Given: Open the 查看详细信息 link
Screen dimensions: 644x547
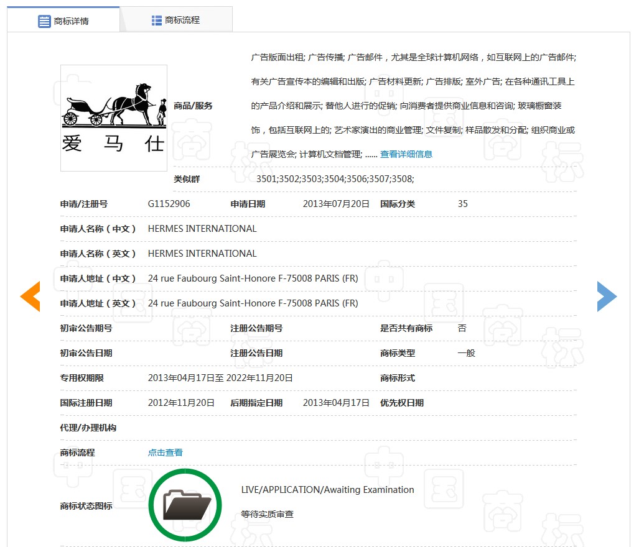Looking at the screenshot, I should (406, 154).
